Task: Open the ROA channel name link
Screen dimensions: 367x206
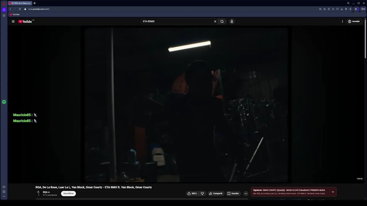Action: point(45,192)
